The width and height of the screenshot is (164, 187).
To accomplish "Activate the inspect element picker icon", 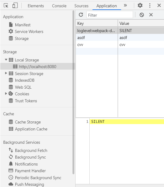I will pos(6,5).
